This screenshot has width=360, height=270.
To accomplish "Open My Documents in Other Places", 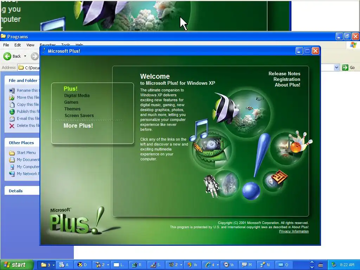I will 24,160.
